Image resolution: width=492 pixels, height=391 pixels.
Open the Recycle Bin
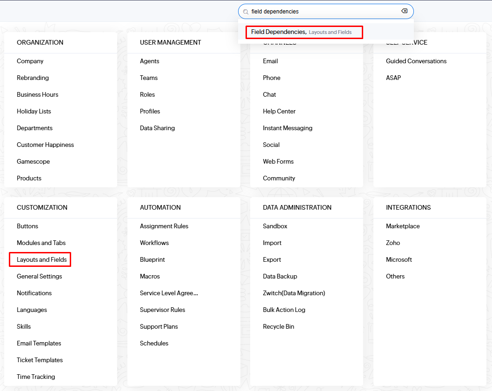tap(279, 326)
